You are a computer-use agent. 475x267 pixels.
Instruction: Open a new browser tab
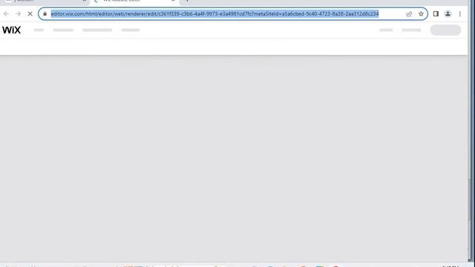187,1
